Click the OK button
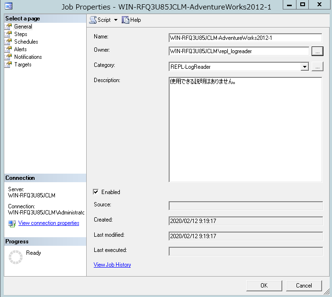 [264, 286]
